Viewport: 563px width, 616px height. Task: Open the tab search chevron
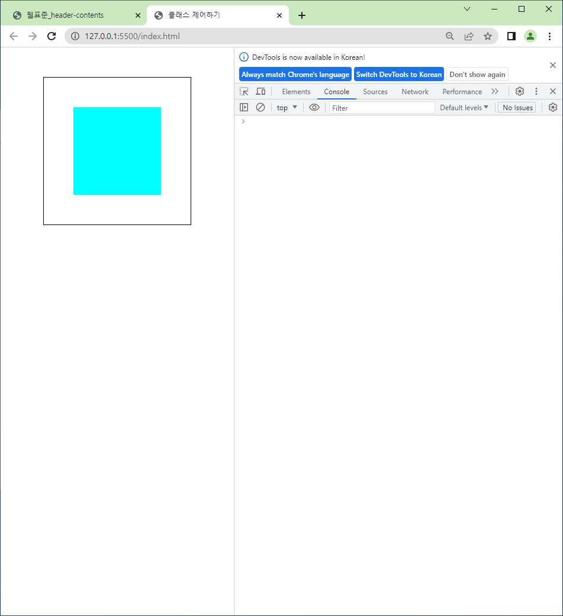[x=467, y=9]
